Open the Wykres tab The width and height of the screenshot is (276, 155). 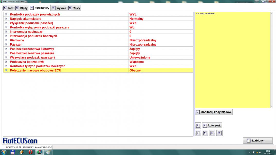59,8
